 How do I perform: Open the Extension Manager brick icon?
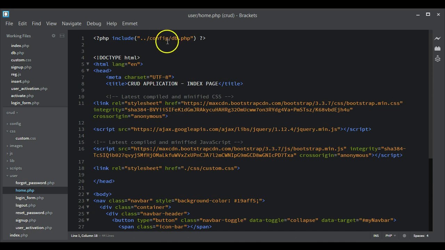point(437,49)
